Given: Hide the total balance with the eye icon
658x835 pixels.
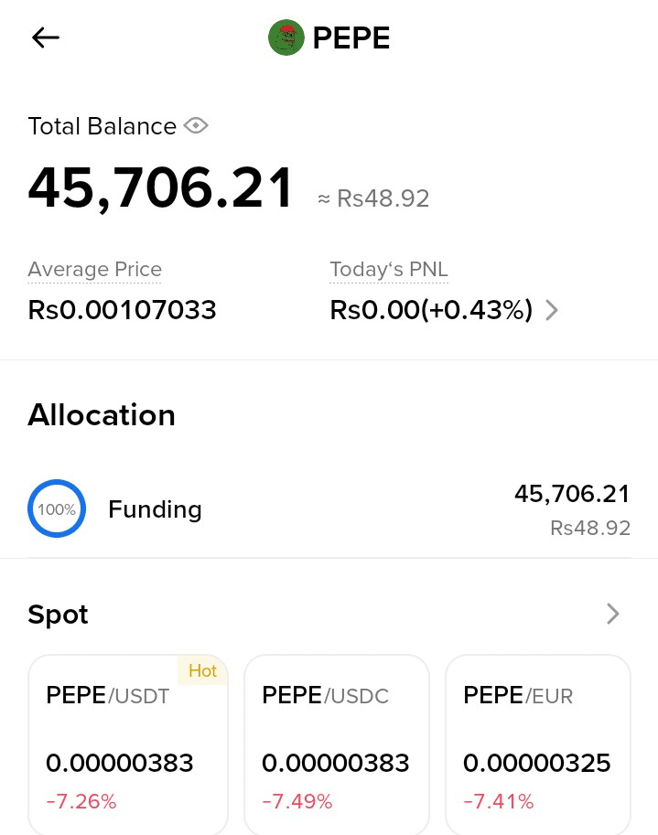Looking at the screenshot, I should coord(196,125).
